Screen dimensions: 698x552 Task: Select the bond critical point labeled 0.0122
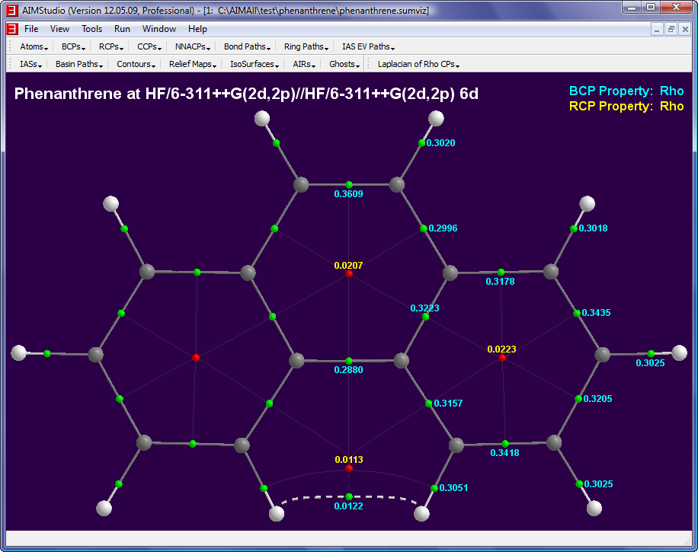349,496
